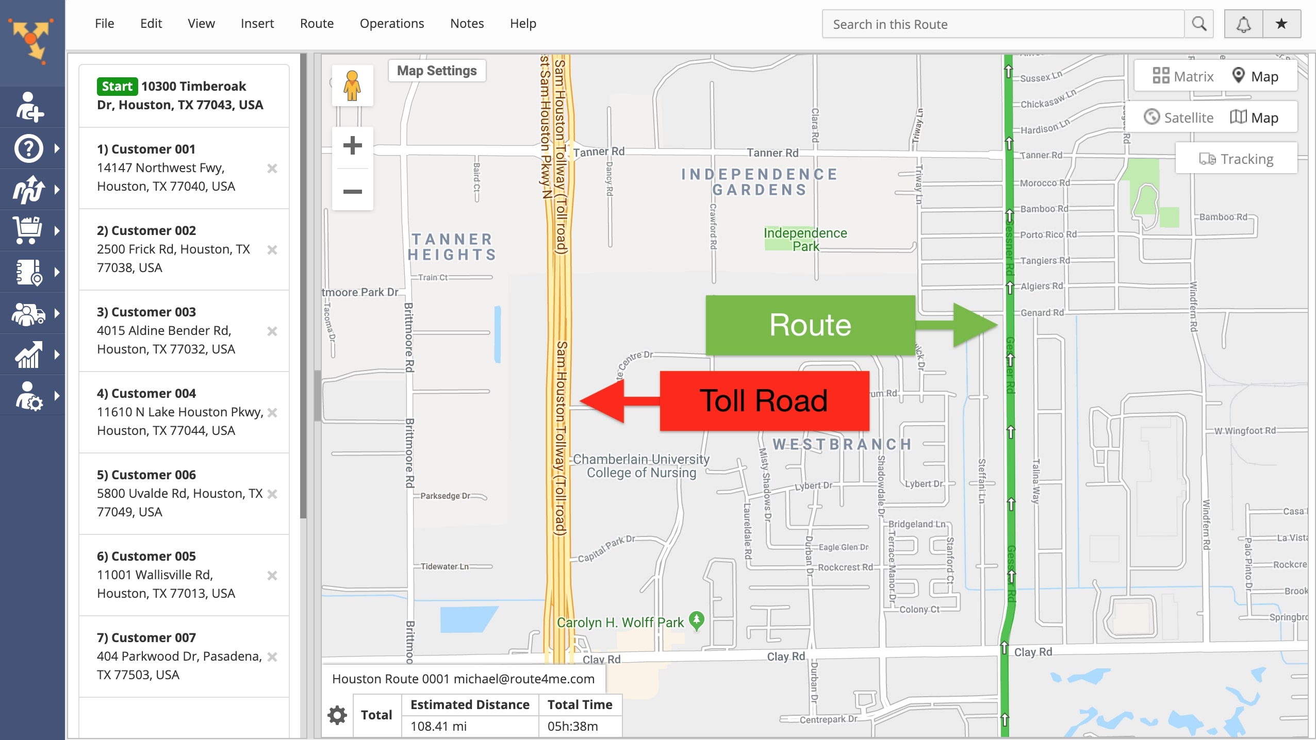Click the Operations menu item
The image size is (1316, 740).
pyautogui.click(x=390, y=23)
